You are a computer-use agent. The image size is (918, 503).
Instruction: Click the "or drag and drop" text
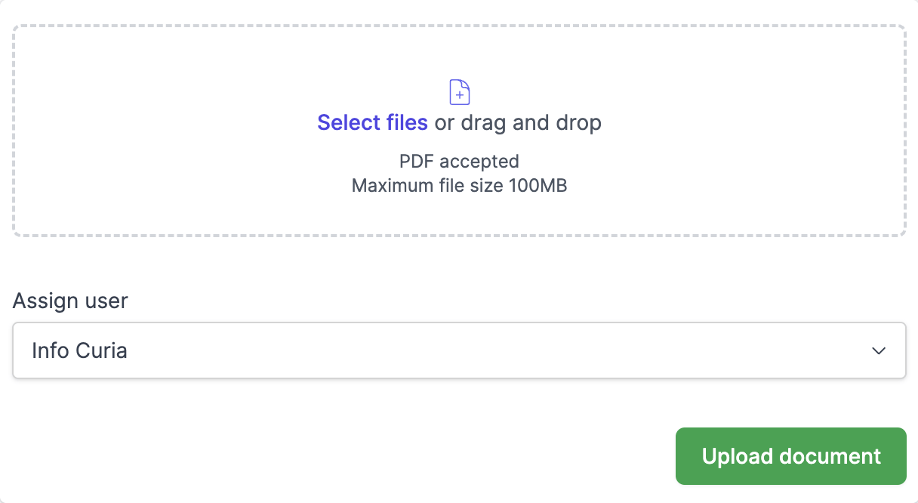[518, 122]
